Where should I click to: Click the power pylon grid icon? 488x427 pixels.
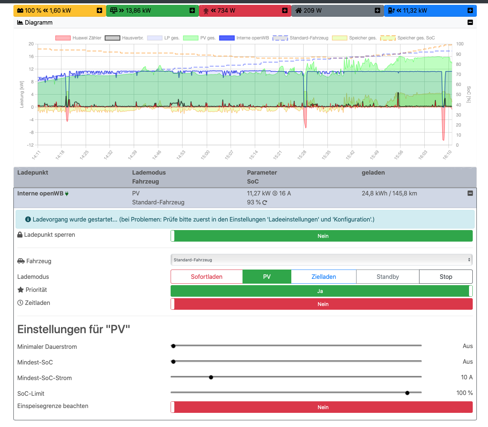[x=206, y=11]
